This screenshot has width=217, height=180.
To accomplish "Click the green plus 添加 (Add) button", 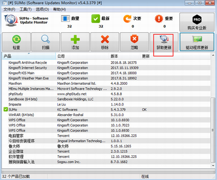I will (75, 42).
